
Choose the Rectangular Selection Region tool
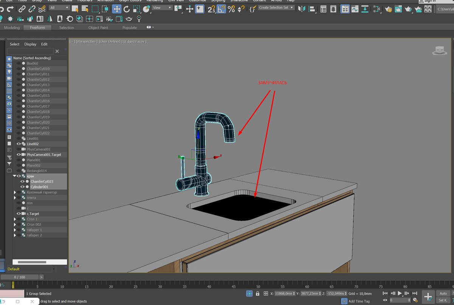(x=95, y=9)
